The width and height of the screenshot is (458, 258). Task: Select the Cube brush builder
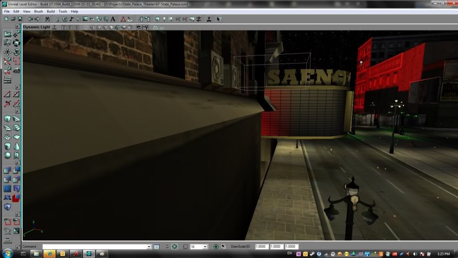[8, 119]
